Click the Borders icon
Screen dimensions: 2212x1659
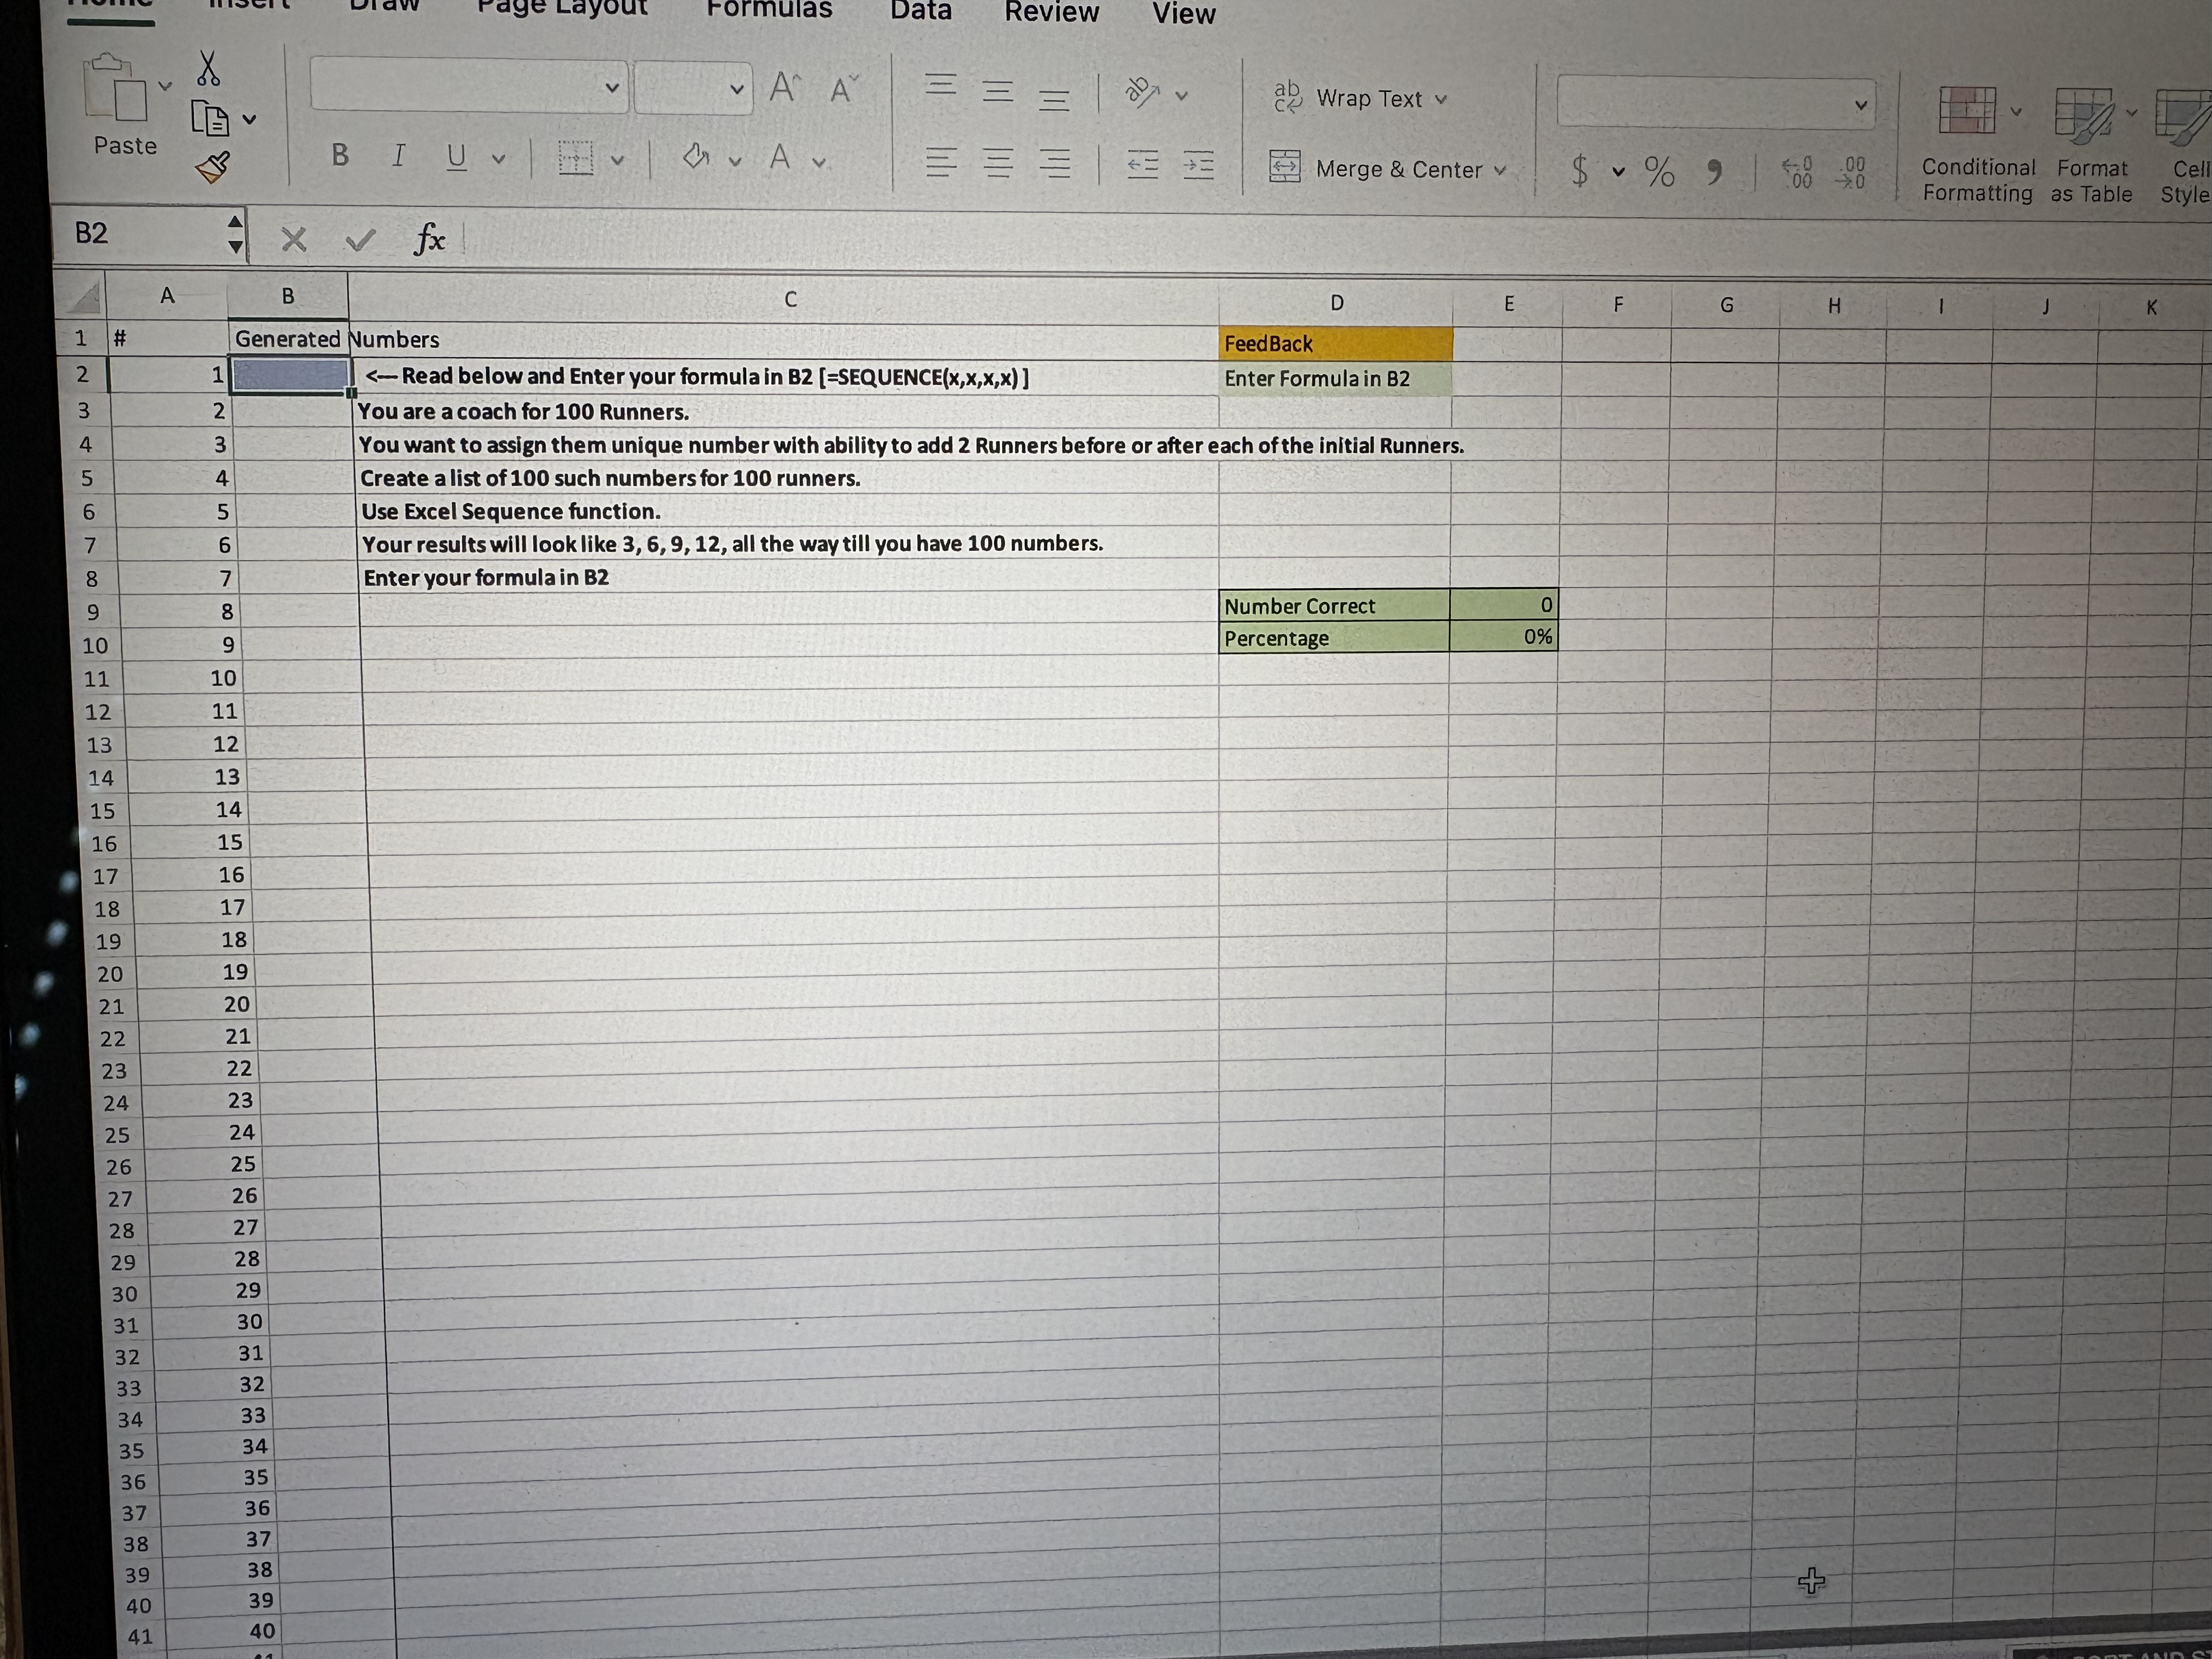pyautogui.click(x=575, y=158)
